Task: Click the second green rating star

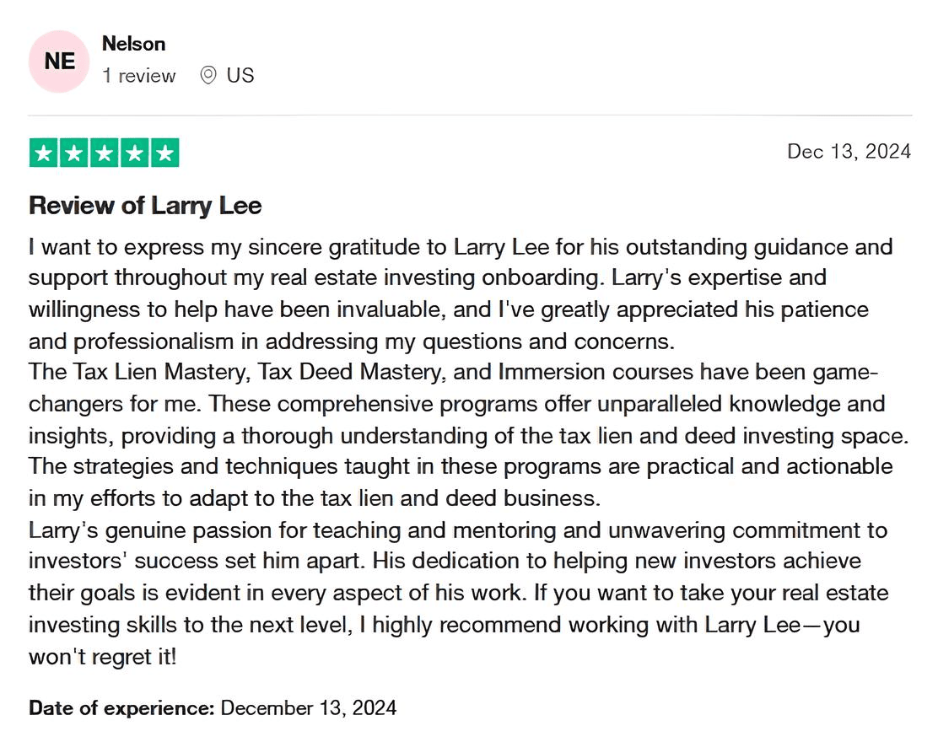Action: [74, 153]
